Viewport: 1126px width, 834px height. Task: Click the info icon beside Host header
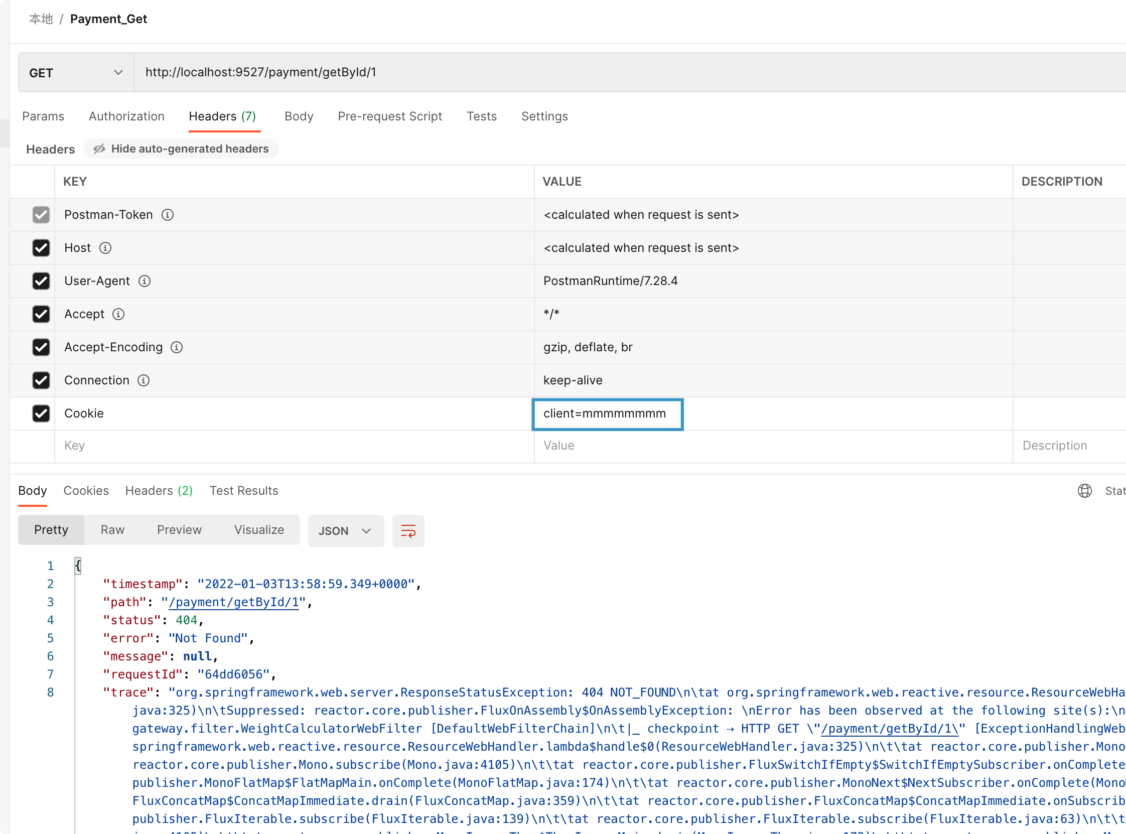click(x=105, y=248)
